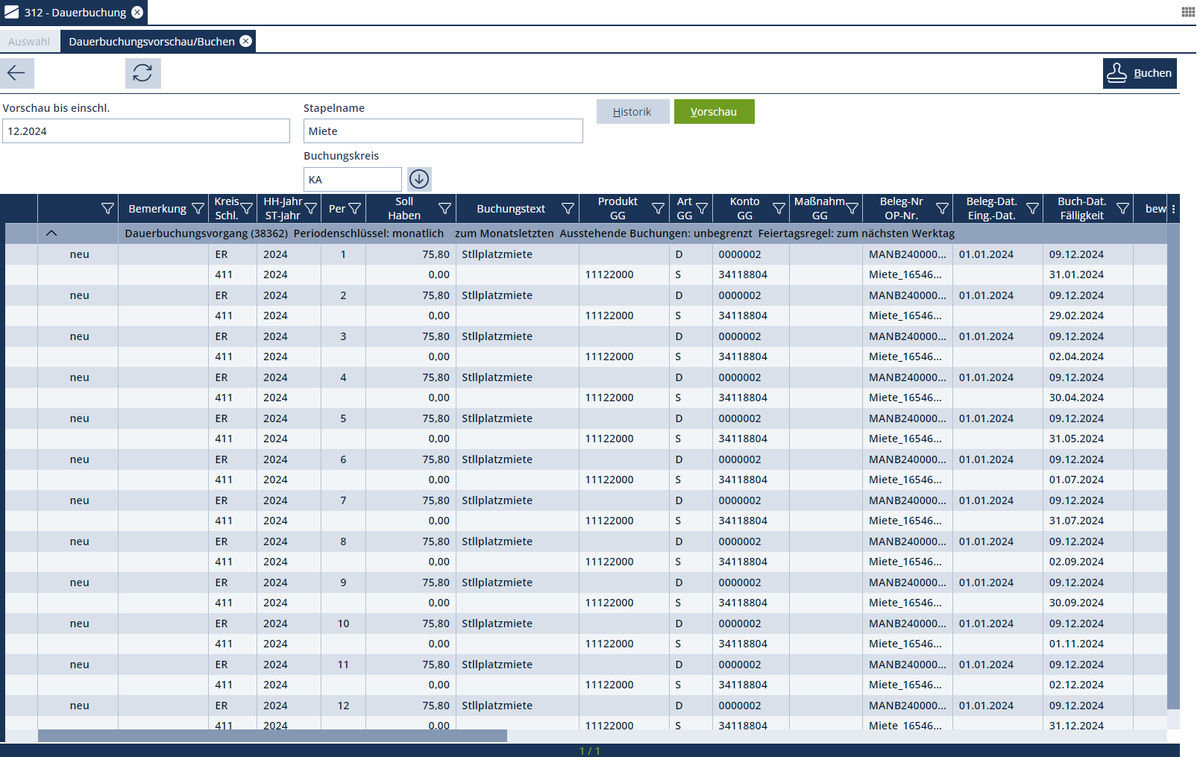Click the Buchen button

[1140, 73]
